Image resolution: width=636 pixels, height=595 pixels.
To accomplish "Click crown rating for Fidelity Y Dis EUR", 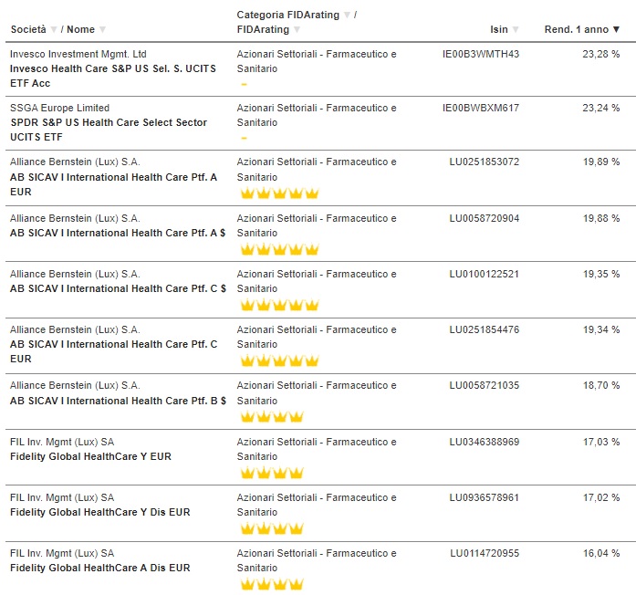I will [272, 528].
